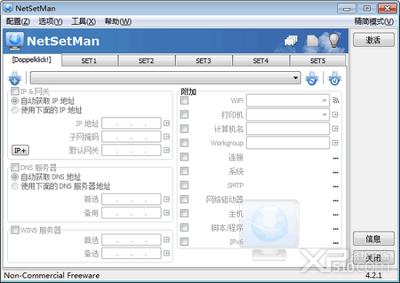Tick the DNS 服务器 checkbox
Viewport: 400px width, 283px height.
(15, 167)
